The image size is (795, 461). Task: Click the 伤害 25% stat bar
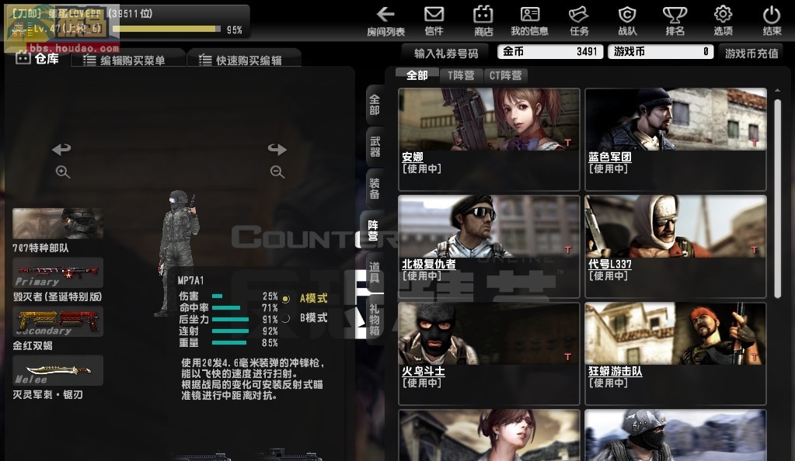[217, 296]
